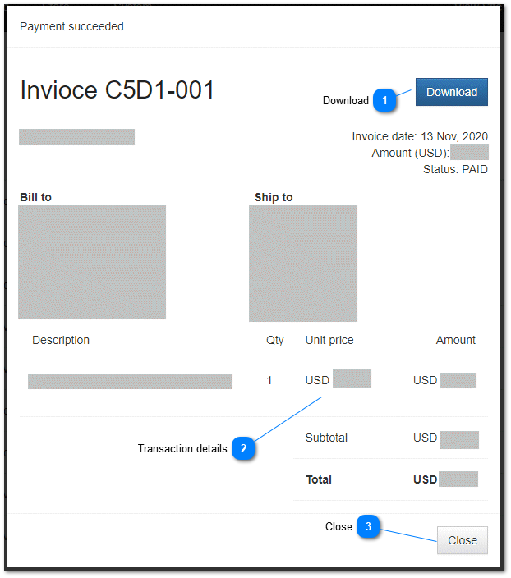The image size is (511, 578).
Task: Click the bold "USD" in the Total row
Action: [425, 479]
